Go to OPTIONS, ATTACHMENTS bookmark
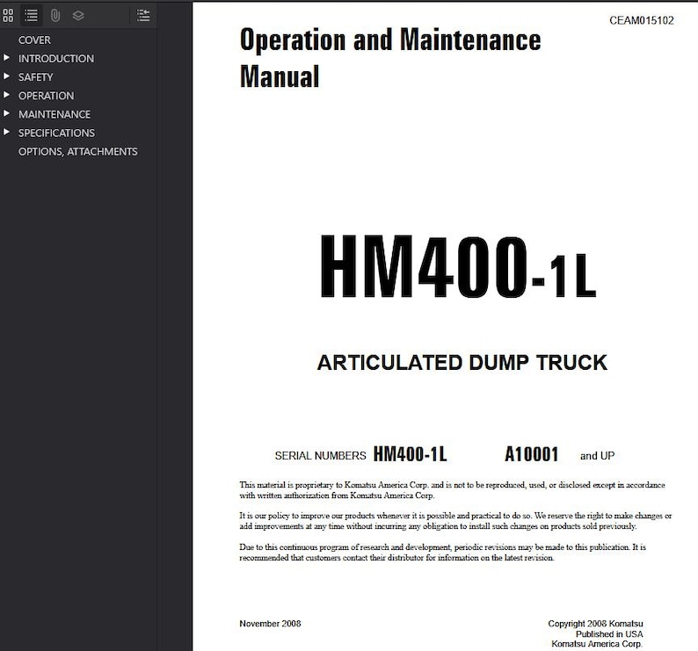 point(78,152)
